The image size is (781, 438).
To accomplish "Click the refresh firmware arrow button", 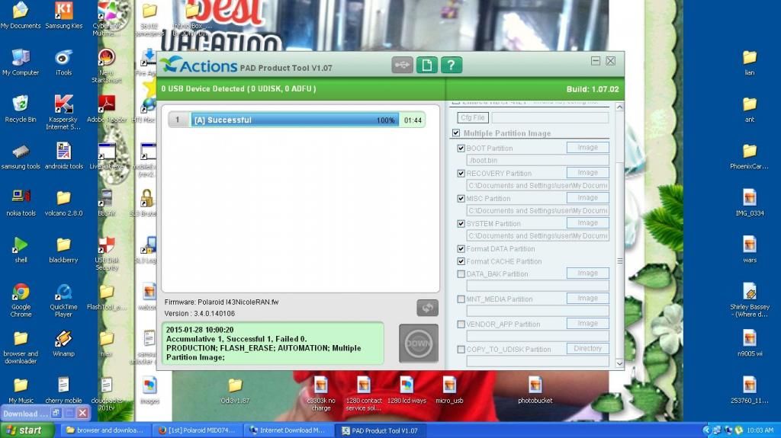I will point(427,308).
